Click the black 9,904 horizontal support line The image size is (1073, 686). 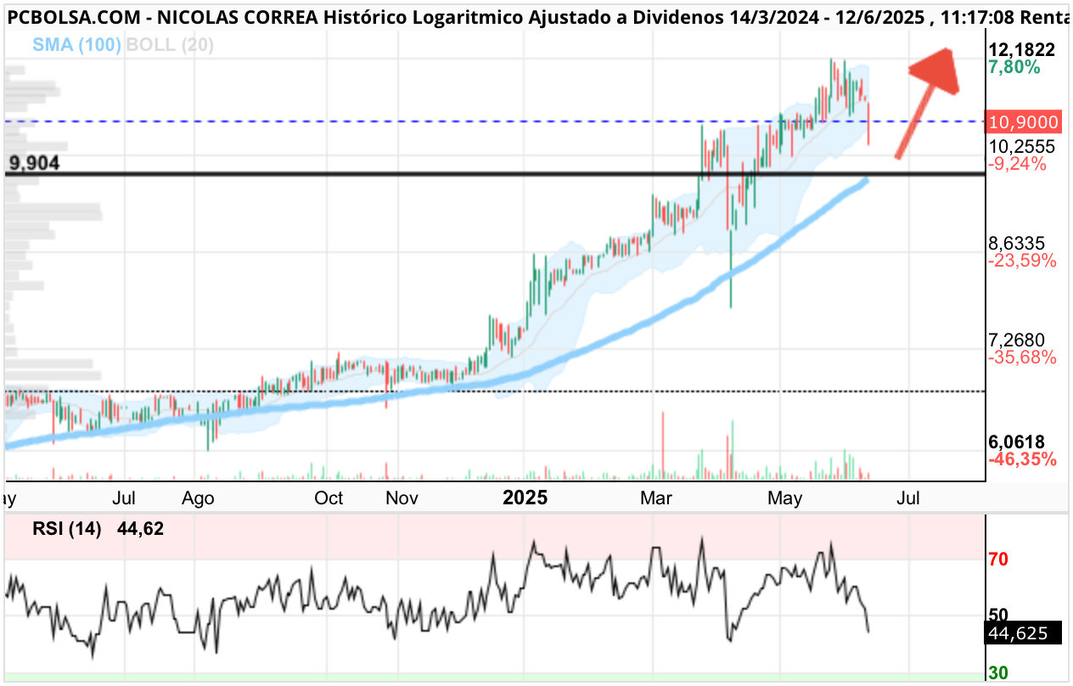[x=495, y=174]
